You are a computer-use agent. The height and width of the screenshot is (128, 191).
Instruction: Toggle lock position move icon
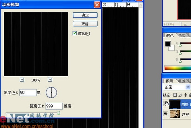pos(185,95)
